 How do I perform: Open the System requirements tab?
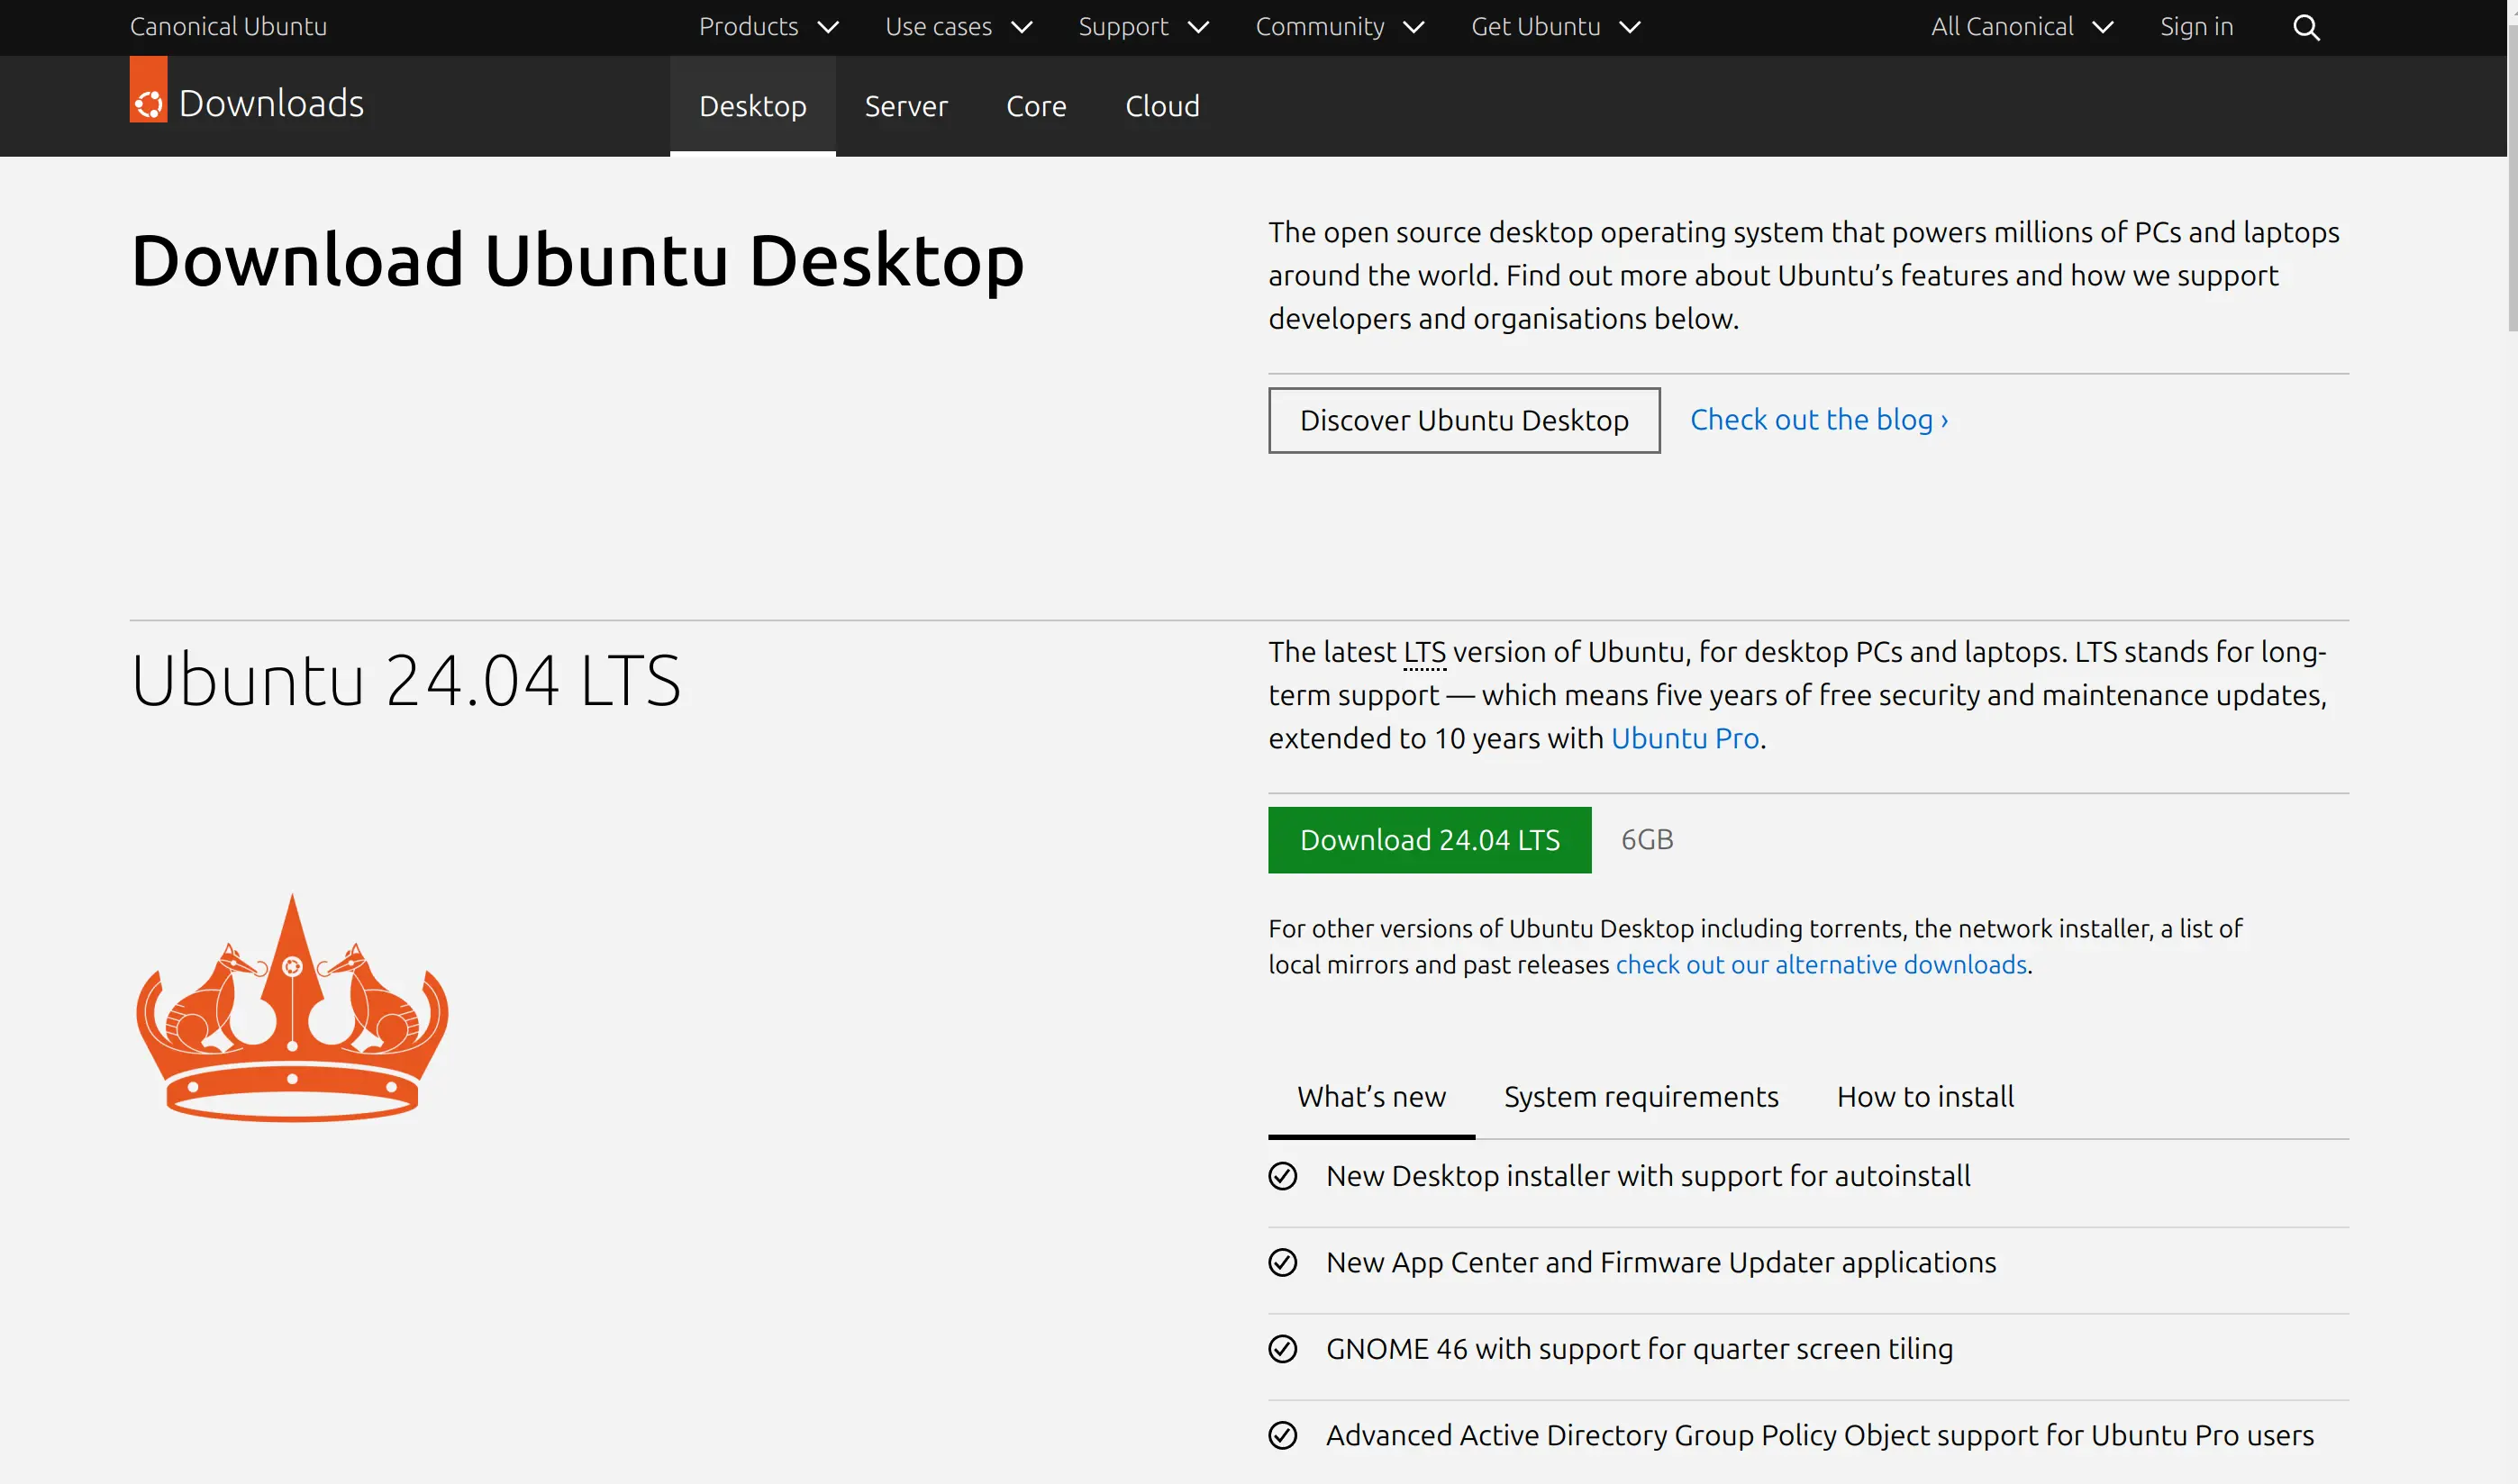1641,1097
